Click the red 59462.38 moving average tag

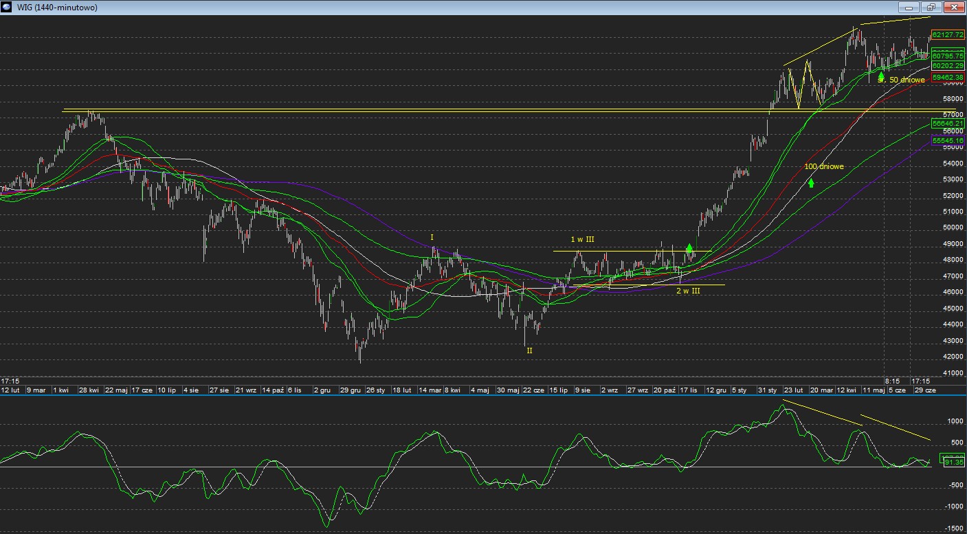click(948, 78)
